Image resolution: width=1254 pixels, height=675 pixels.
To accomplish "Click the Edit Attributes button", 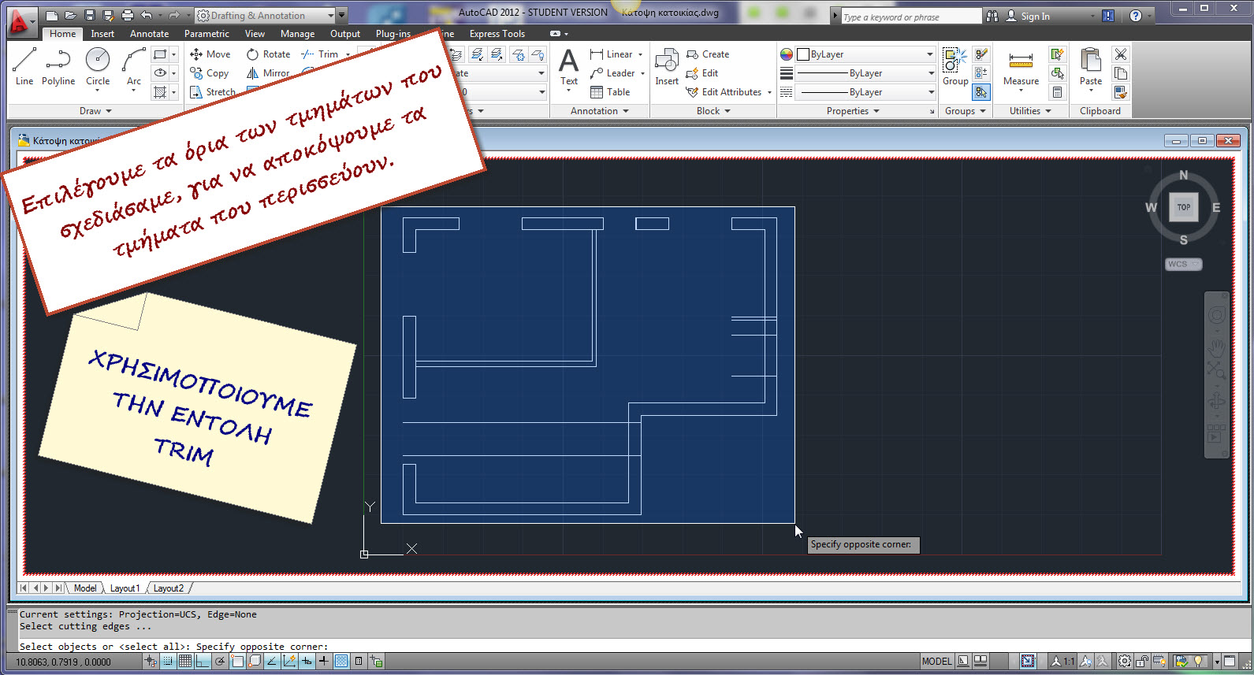I will click(x=724, y=92).
